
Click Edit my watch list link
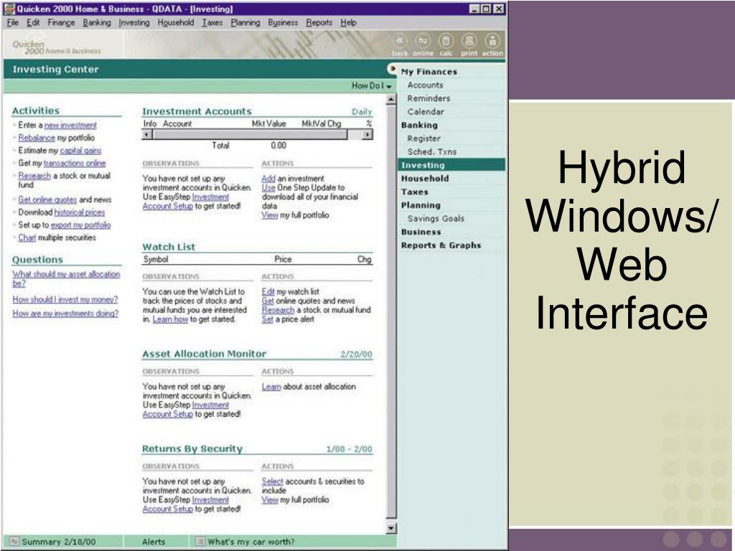(x=268, y=291)
